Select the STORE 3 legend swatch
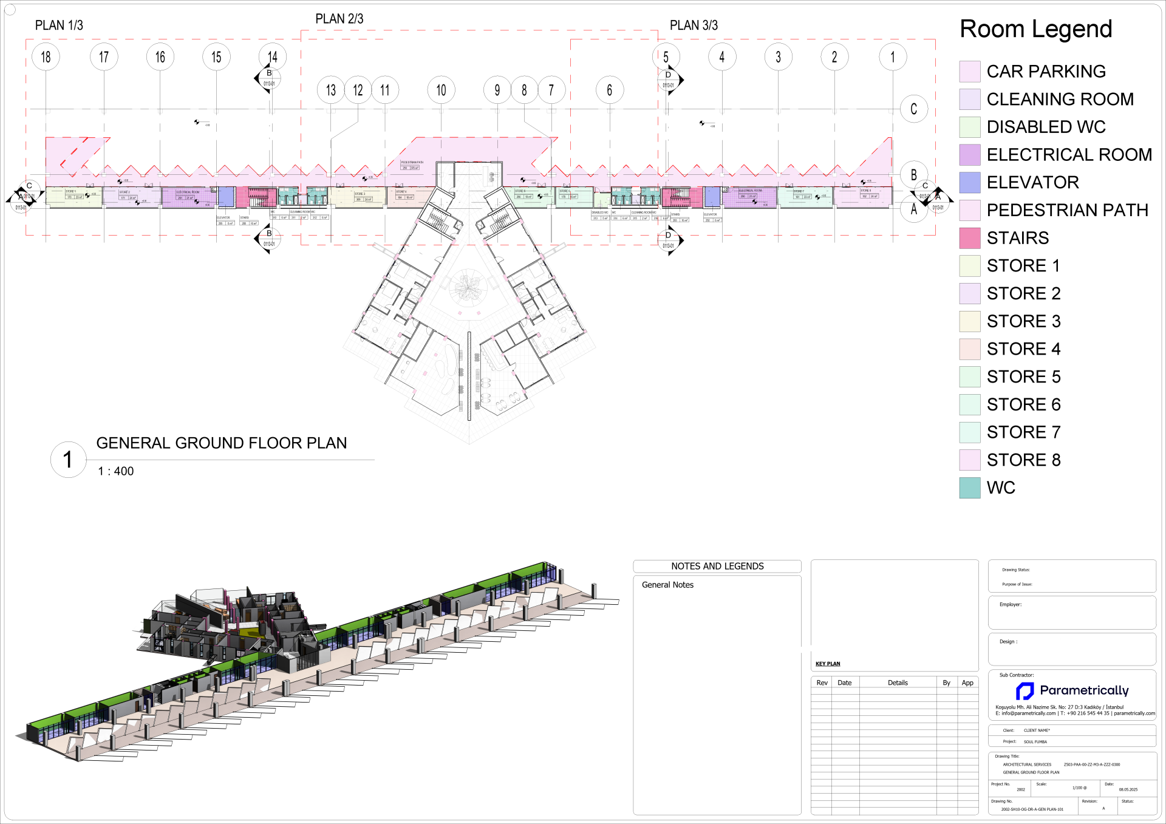1166x824 pixels. (x=969, y=321)
